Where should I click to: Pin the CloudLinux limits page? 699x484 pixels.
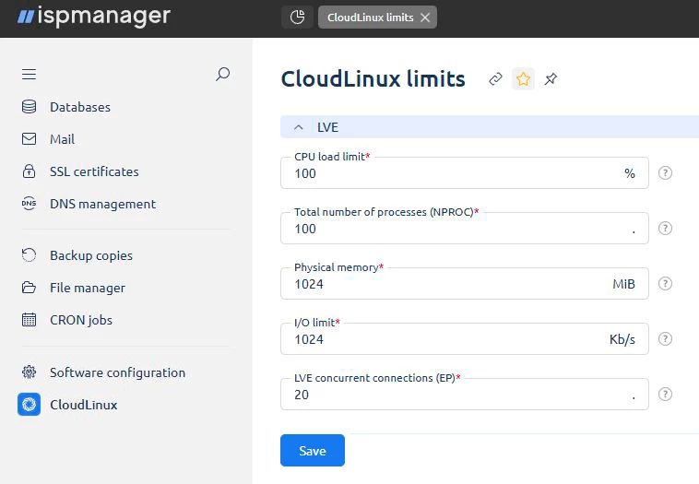coord(551,79)
